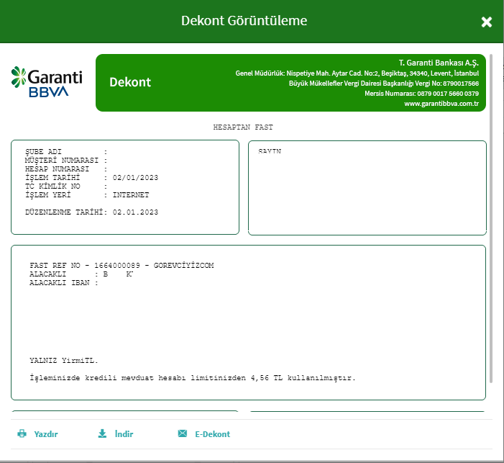Viewport: 504px width, 463px height.
Task: Click the Büyük Mükellefler Vergi Dairesi line
Action: coord(384,84)
